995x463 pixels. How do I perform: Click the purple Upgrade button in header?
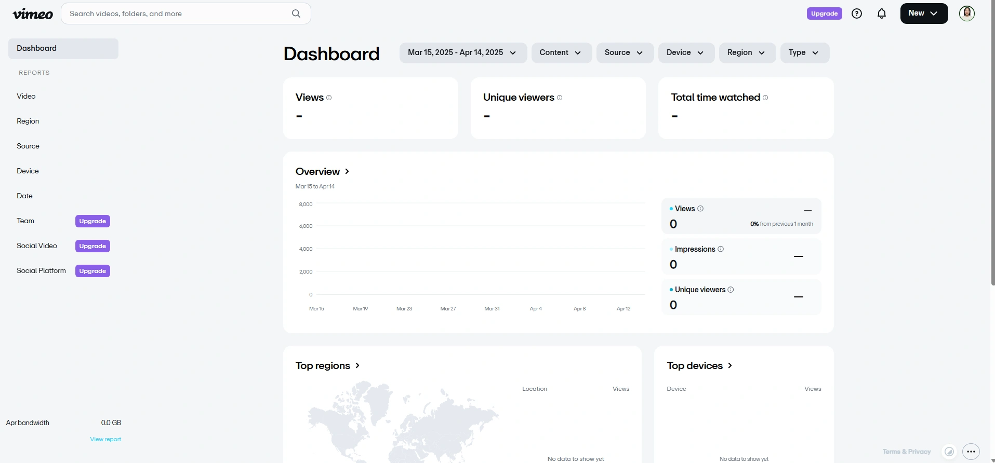tap(824, 13)
